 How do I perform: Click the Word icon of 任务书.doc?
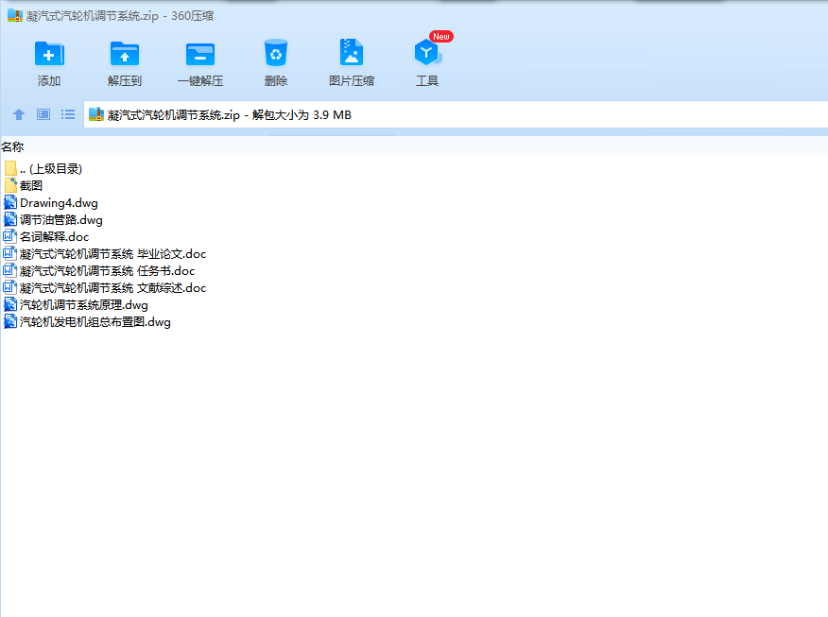(x=10, y=270)
